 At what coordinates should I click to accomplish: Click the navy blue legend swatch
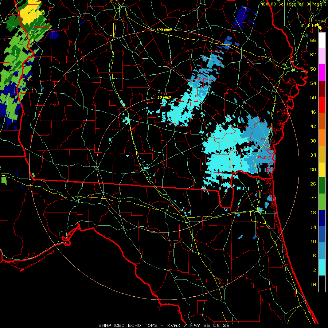(x=322, y=218)
